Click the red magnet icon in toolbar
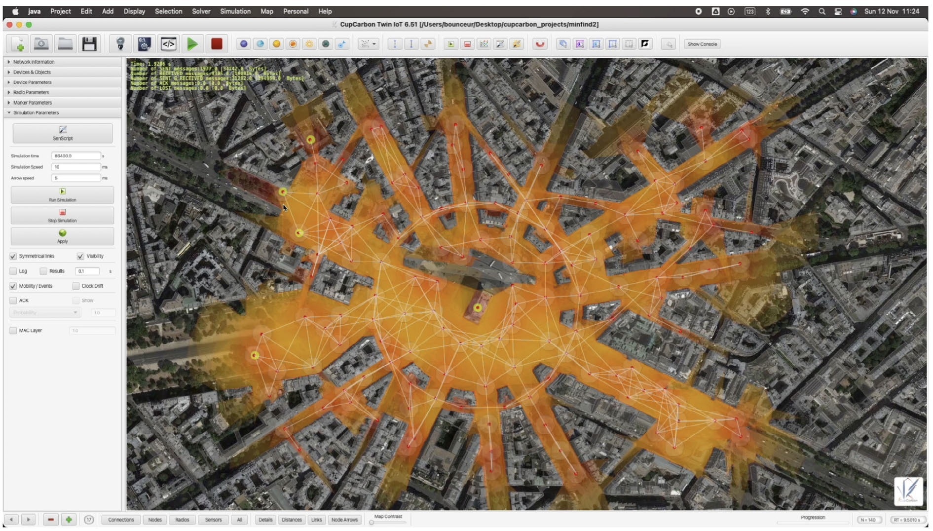This screenshot has height=531, width=933. (x=540, y=44)
